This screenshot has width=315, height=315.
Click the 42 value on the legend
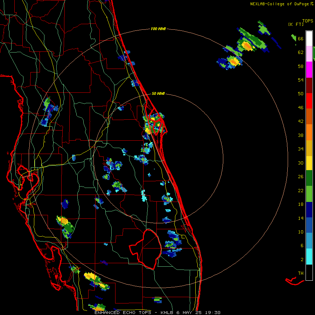[301, 121]
